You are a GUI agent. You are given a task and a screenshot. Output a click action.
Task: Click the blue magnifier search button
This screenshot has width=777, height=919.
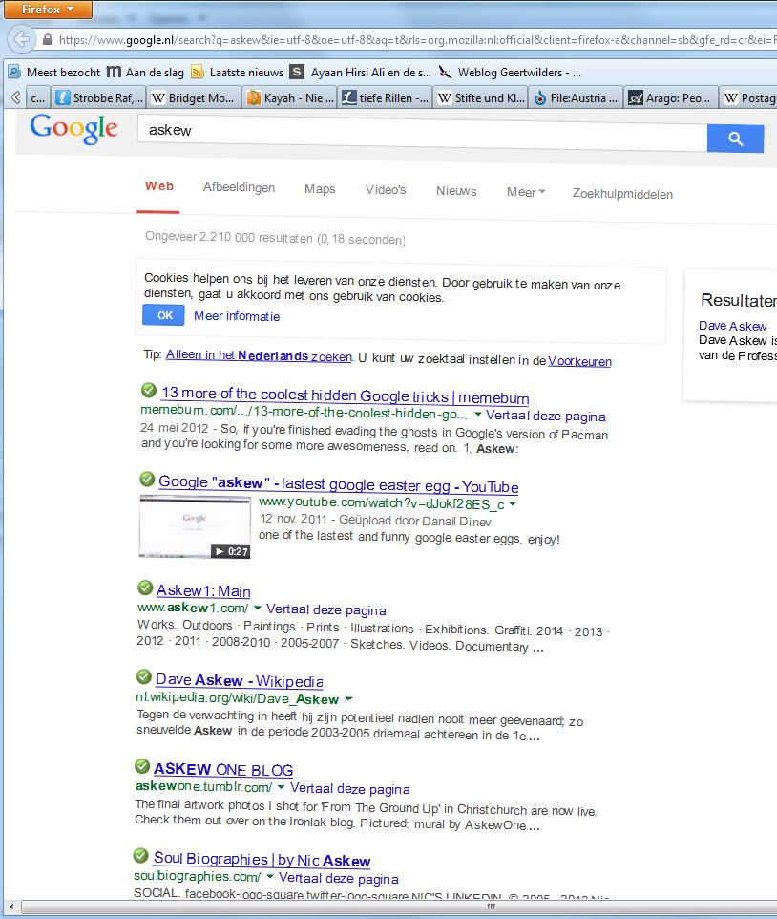tap(735, 139)
